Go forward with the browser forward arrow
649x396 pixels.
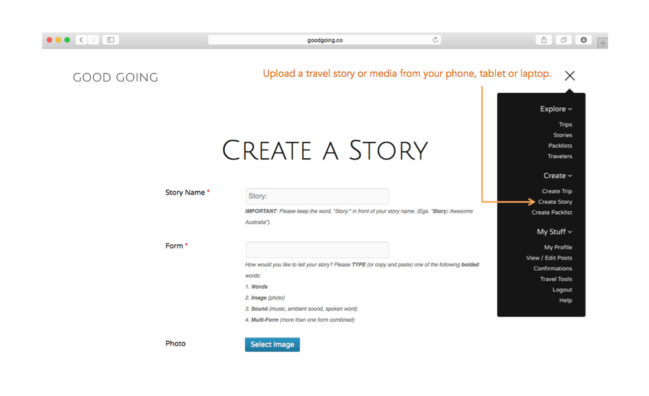click(93, 40)
